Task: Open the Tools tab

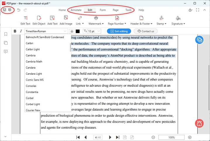Action: [x=128, y=10]
